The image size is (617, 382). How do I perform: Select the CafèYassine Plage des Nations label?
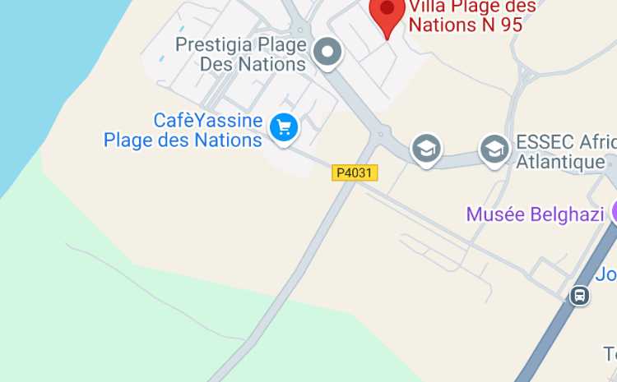[x=183, y=130]
